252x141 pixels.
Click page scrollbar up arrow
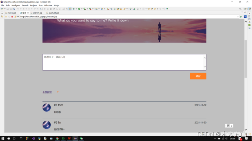tap(246, 22)
